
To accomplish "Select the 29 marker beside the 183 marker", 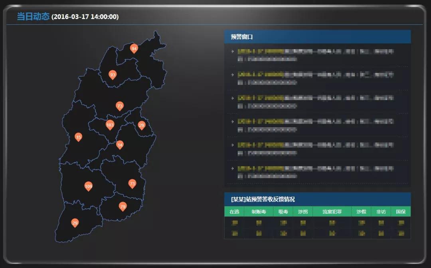I will 141,125.
